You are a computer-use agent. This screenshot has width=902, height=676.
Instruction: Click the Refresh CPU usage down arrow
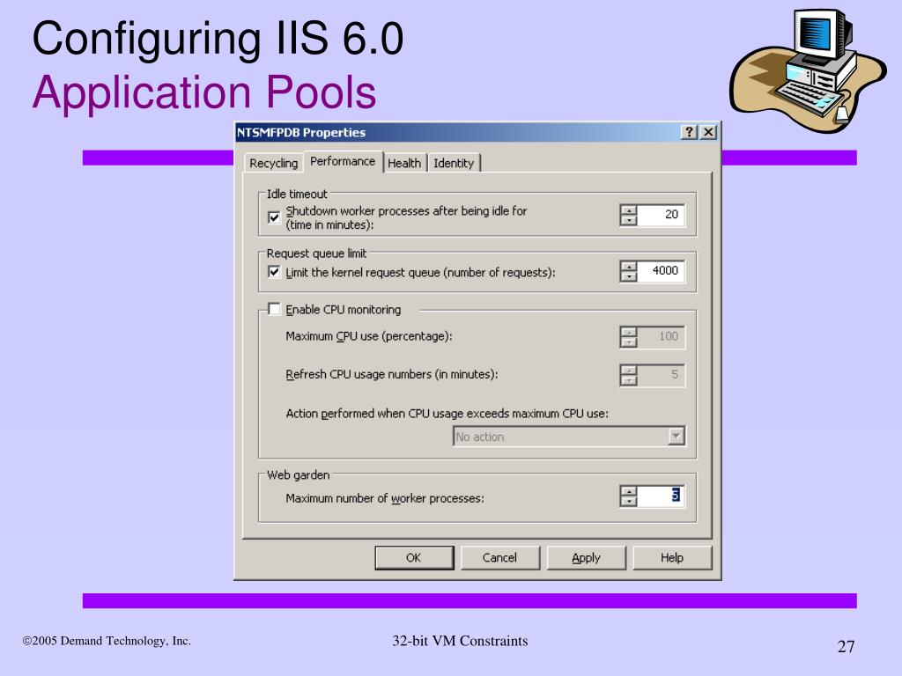(629, 380)
